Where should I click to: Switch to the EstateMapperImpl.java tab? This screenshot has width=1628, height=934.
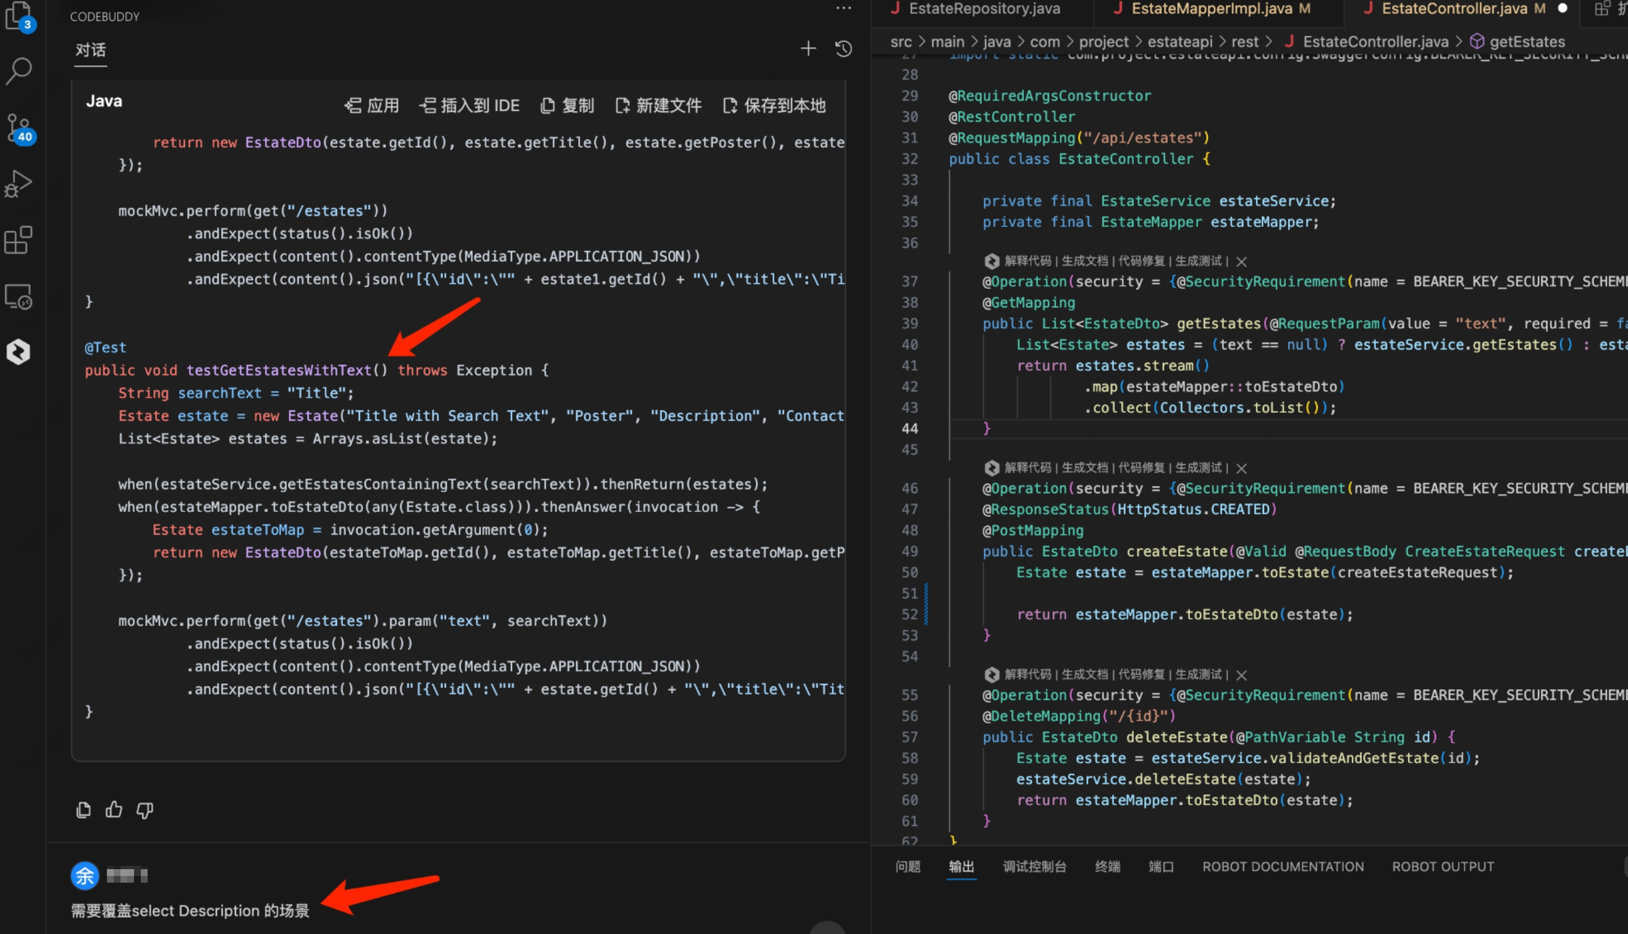click(1211, 9)
